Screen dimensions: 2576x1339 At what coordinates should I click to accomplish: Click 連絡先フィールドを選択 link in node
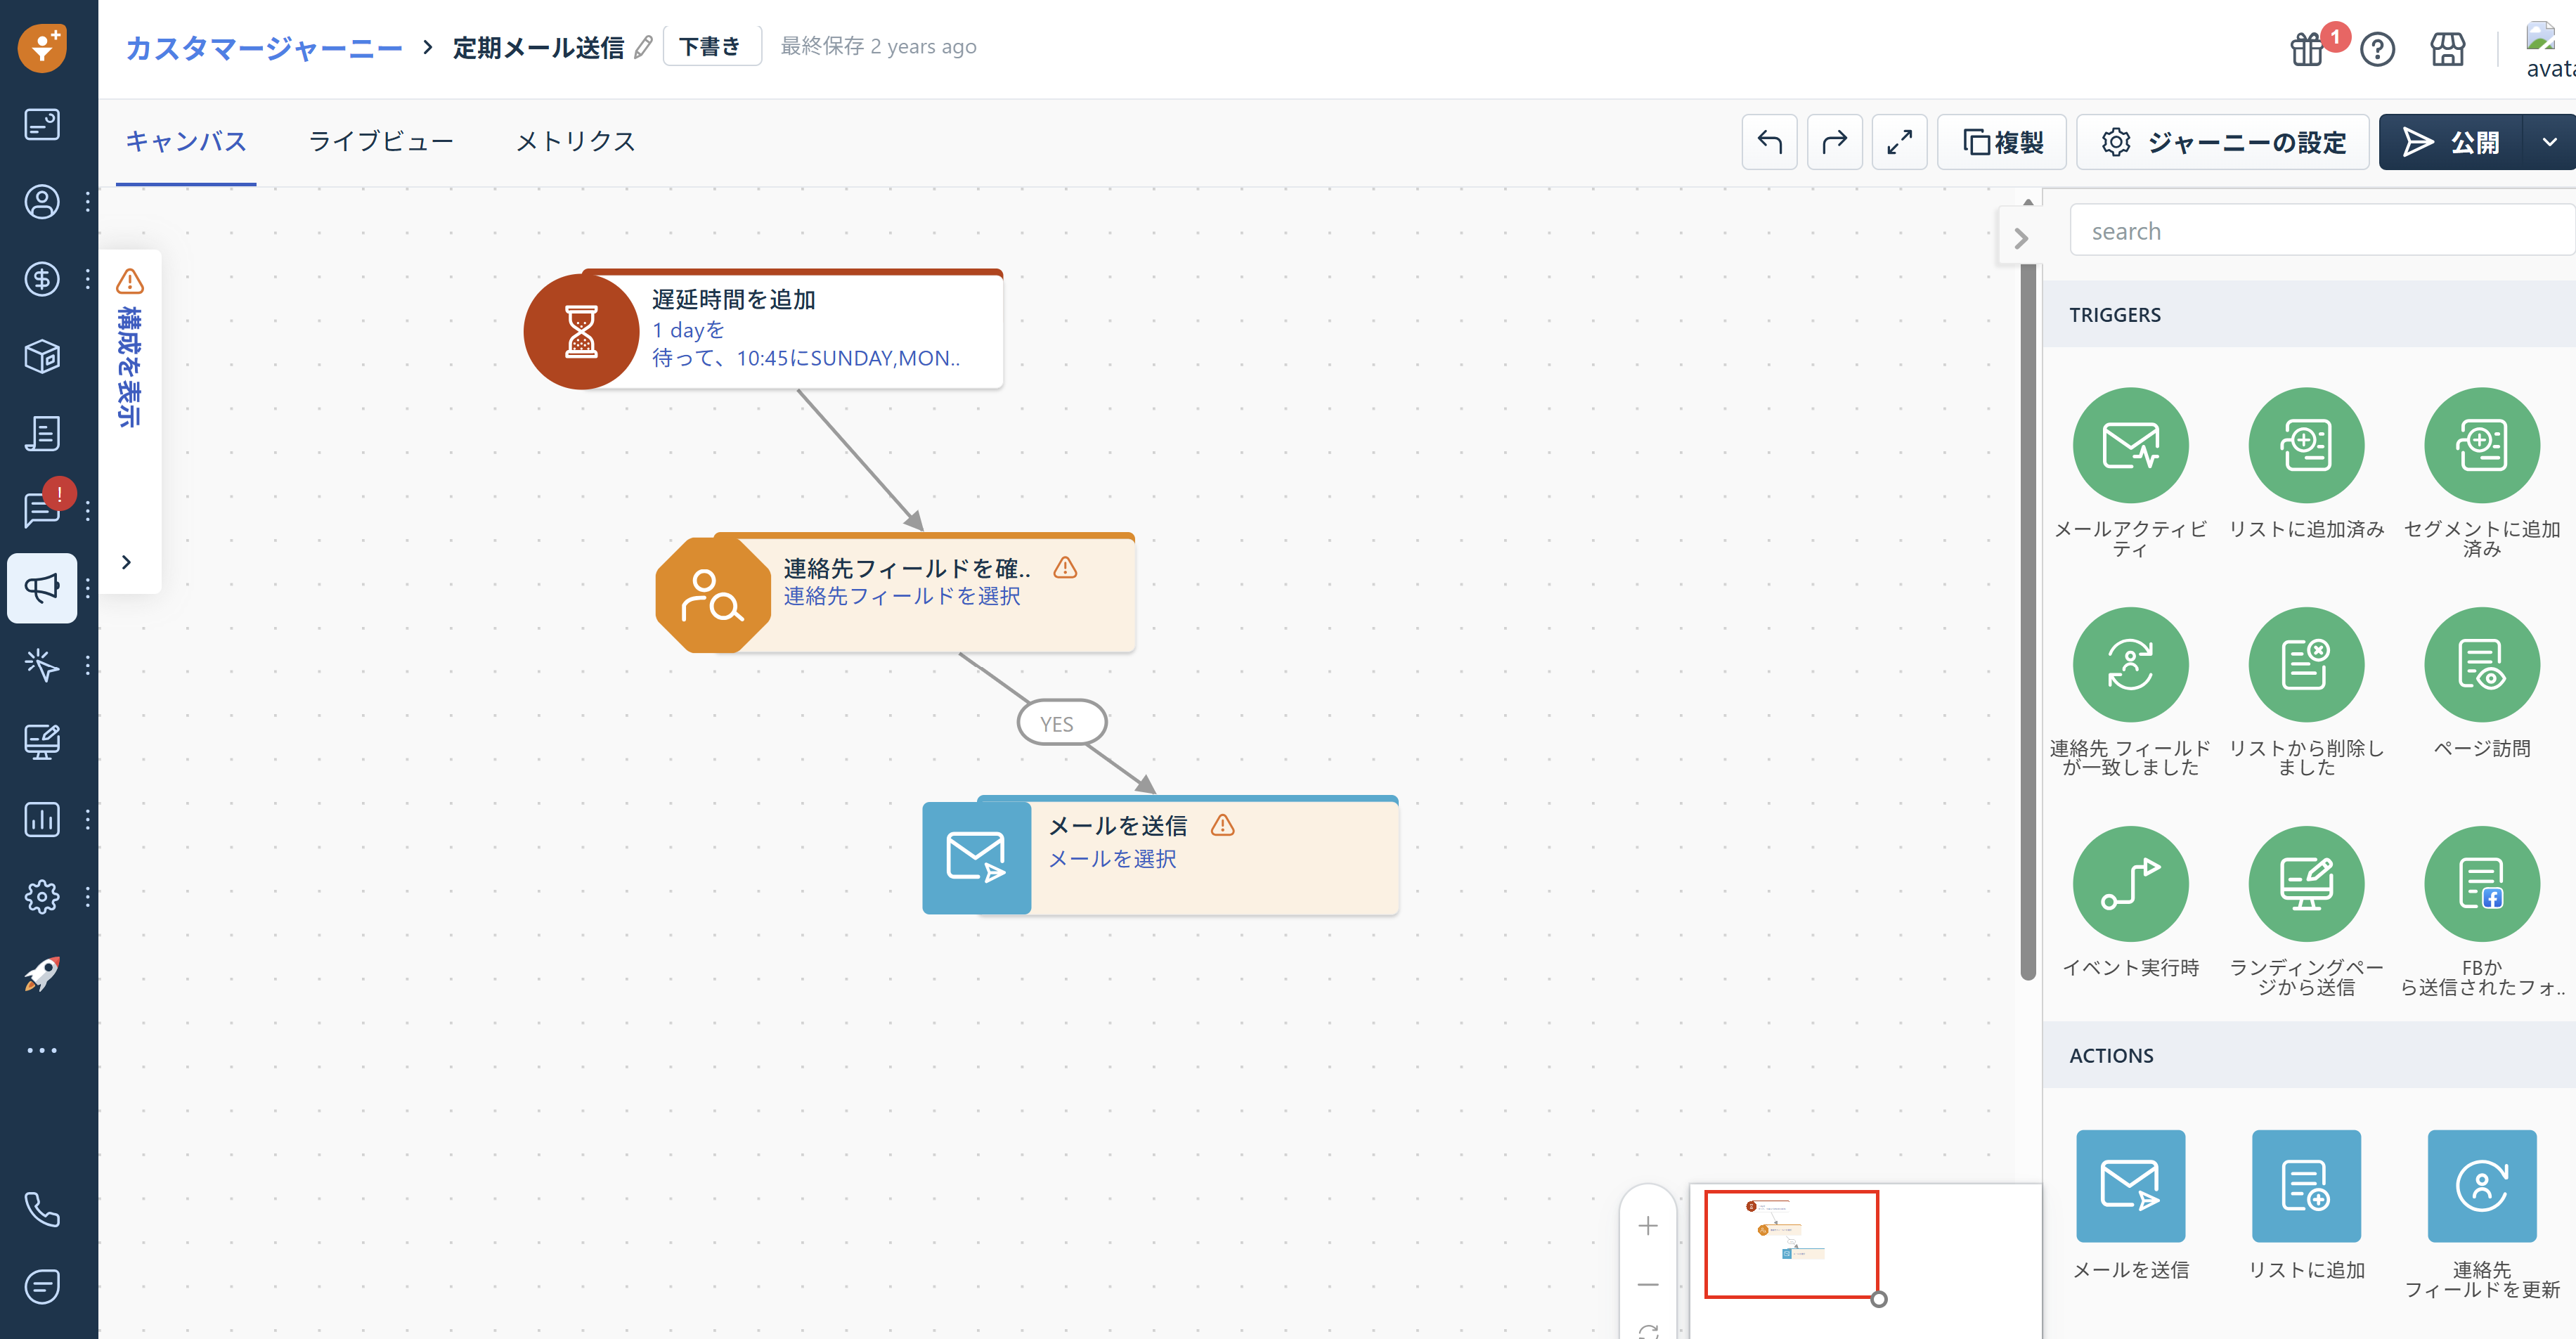902,596
